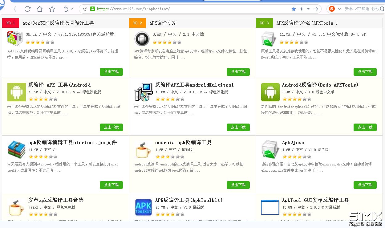The width and height of the screenshot is (385, 228).
Task: Expand the search engine chooser chevron
Action: [x=339, y=9]
